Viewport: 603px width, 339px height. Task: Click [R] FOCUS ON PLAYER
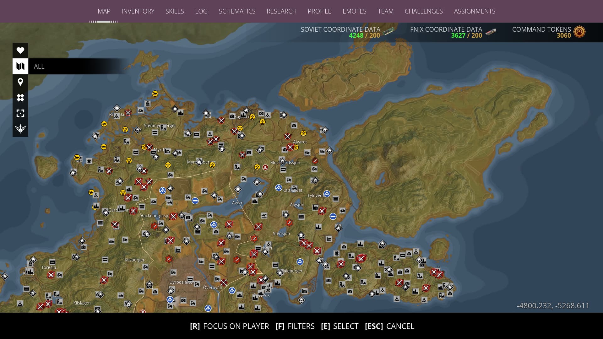[x=229, y=326]
